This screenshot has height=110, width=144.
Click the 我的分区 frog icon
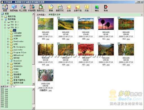point(41,8)
